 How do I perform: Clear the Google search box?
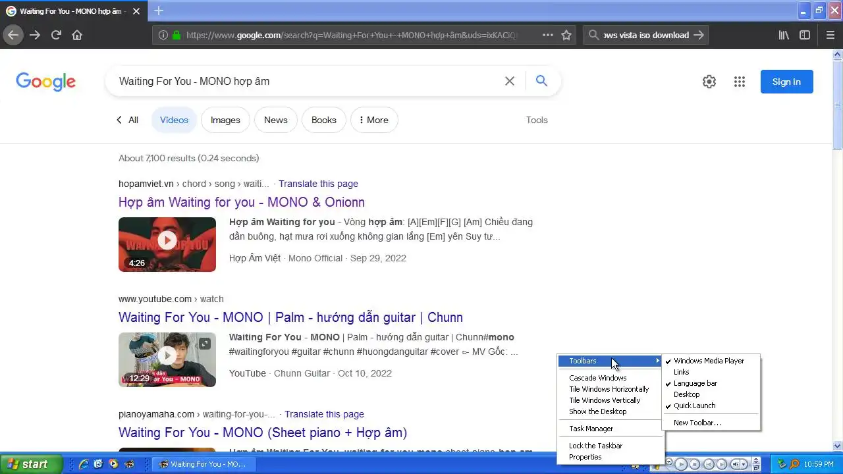pyautogui.click(x=510, y=81)
